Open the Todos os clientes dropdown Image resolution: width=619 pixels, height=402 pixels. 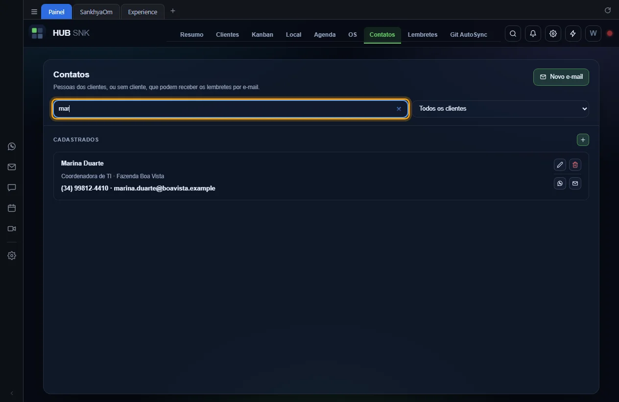[500, 109]
